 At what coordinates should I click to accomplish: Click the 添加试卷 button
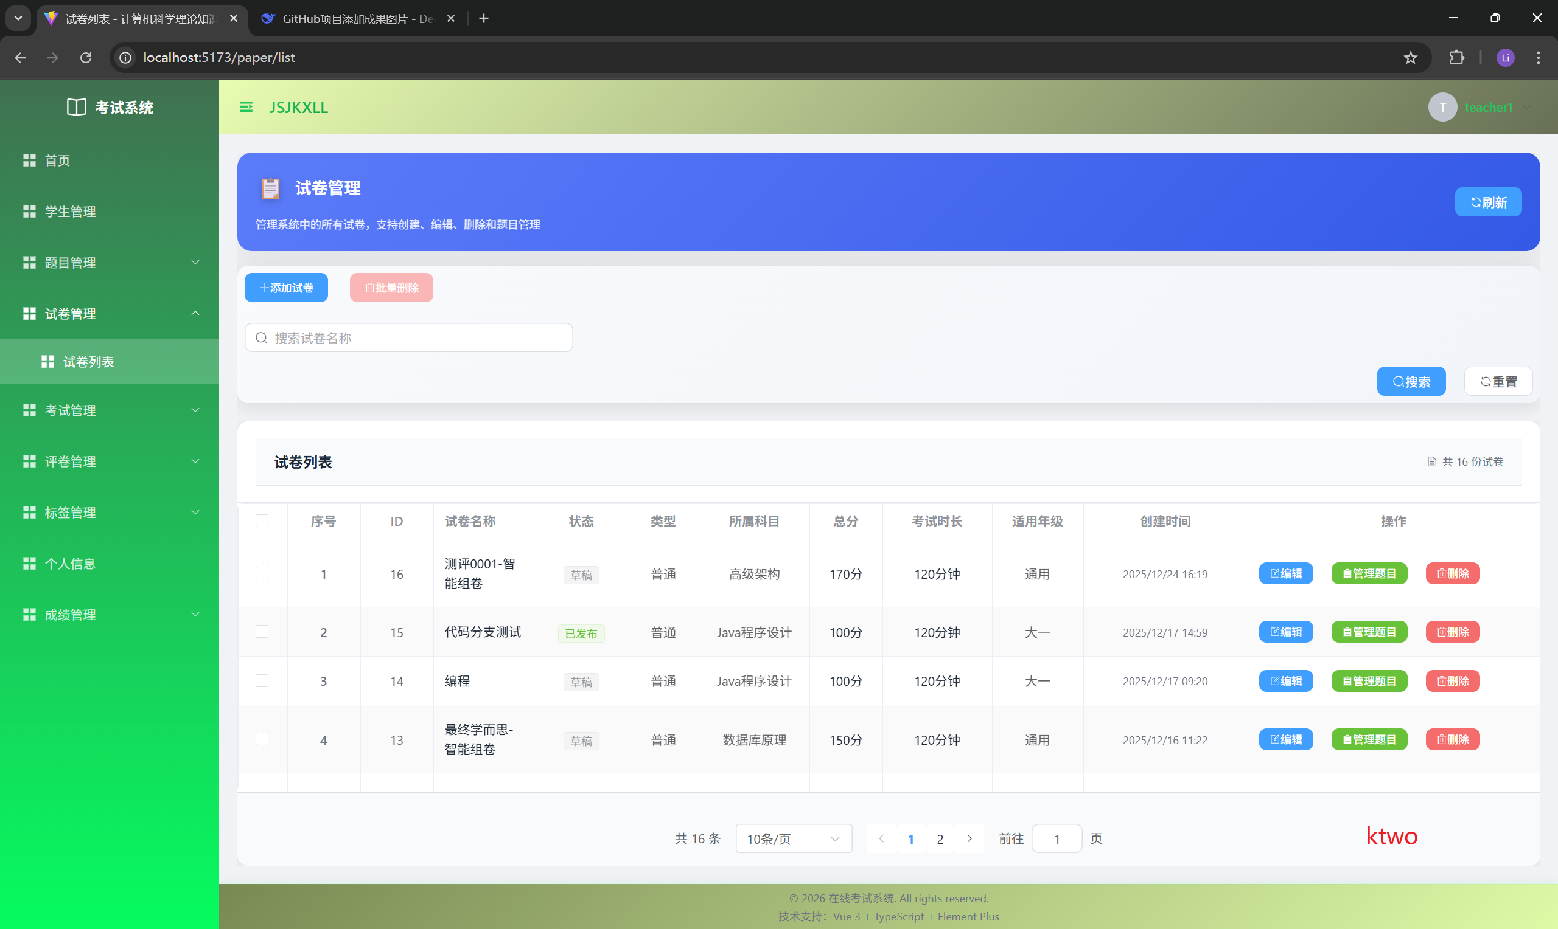(286, 288)
